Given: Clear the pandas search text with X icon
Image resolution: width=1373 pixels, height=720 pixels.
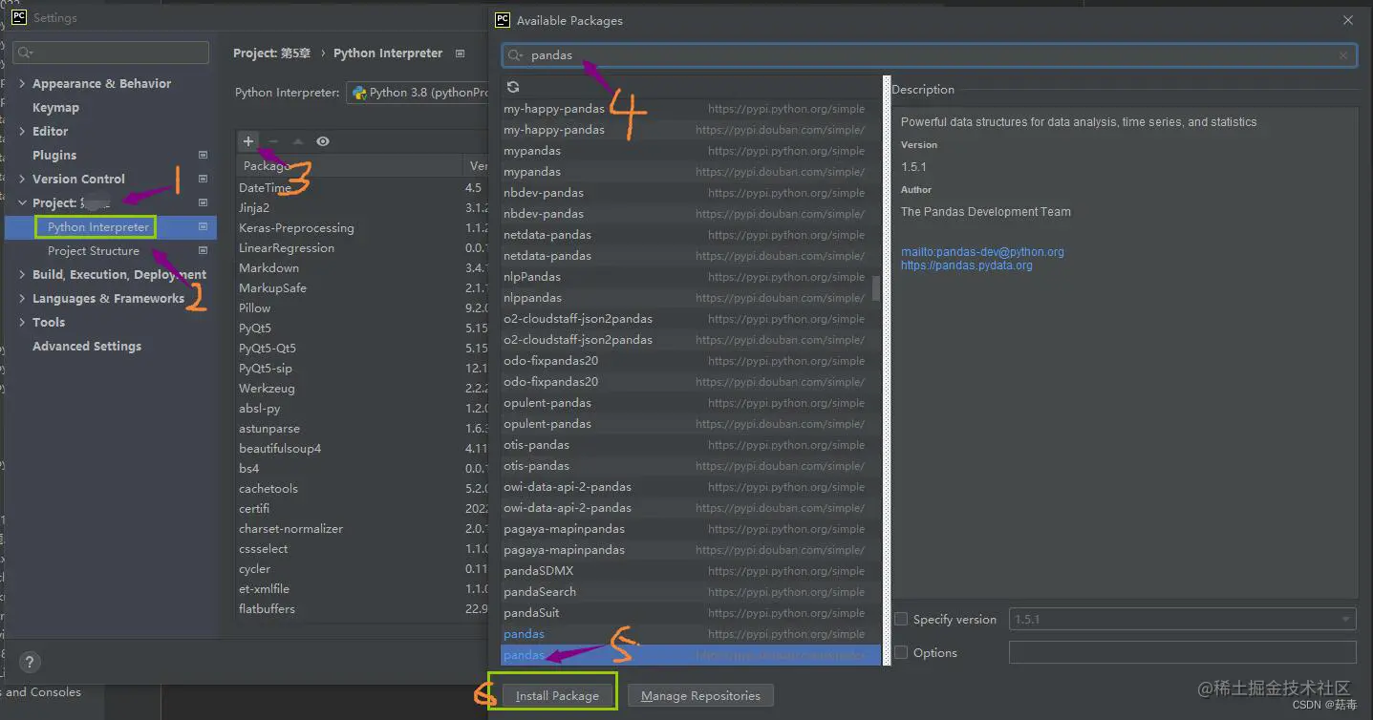Looking at the screenshot, I should [1342, 55].
